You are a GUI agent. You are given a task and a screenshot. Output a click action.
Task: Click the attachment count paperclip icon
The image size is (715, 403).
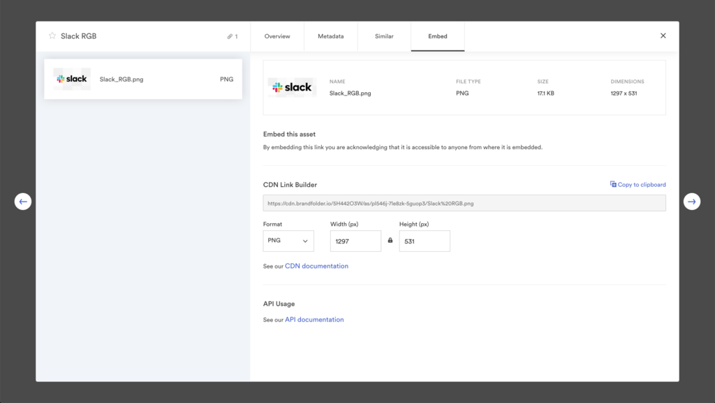tap(230, 36)
